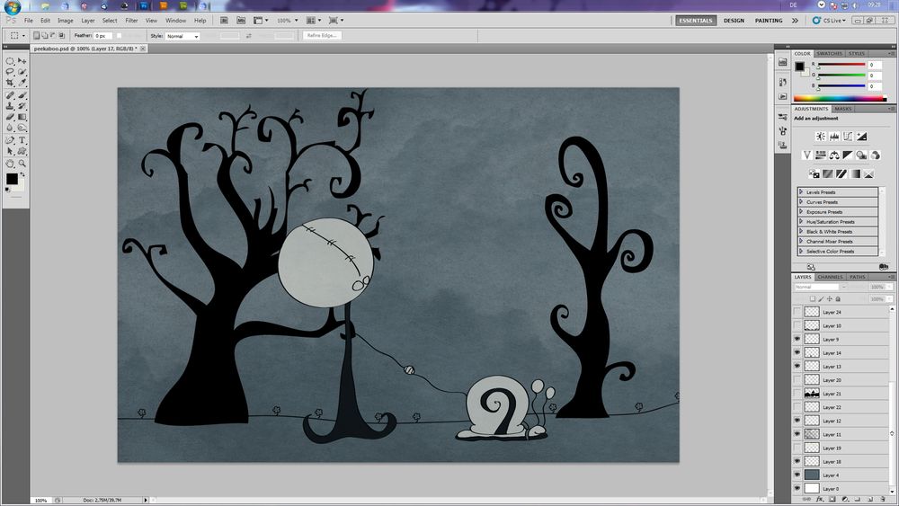Viewport: 899px width, 506px height.
Task: Select the Pen tool
Action: click(x=10, y=140)
